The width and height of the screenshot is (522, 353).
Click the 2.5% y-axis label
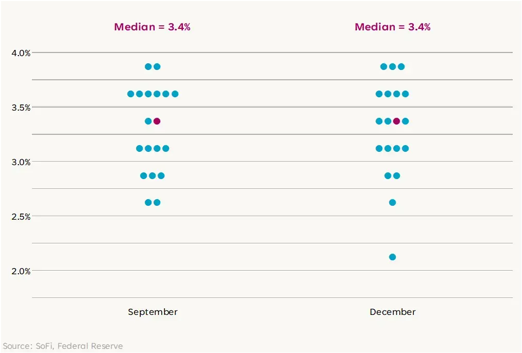click(x=21, y=216)
